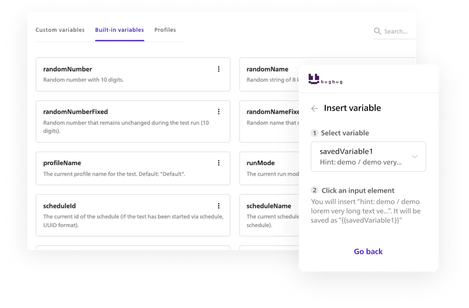Select the Built-in variables tab

tap(120, 30)
